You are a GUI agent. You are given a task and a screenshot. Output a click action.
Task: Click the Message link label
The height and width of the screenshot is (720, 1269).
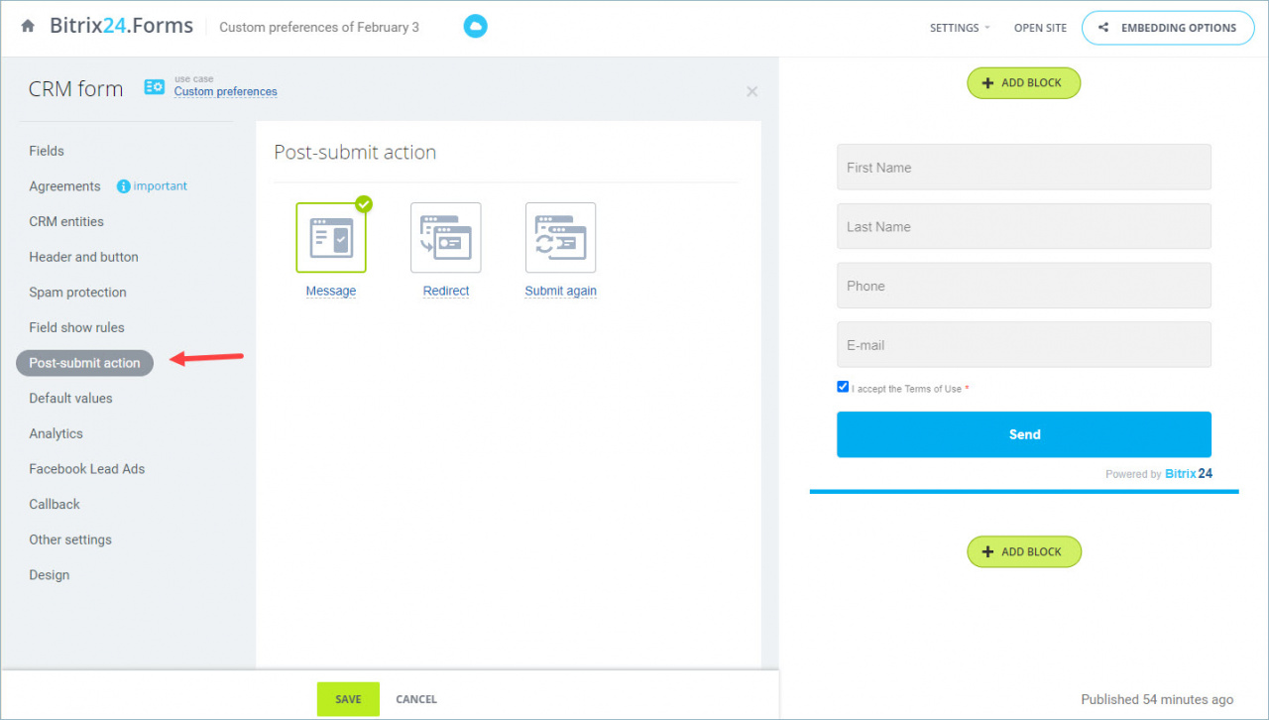[331, 292]
